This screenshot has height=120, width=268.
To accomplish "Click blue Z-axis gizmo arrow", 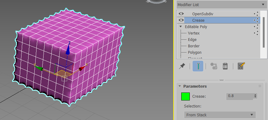I will [68, 49].
